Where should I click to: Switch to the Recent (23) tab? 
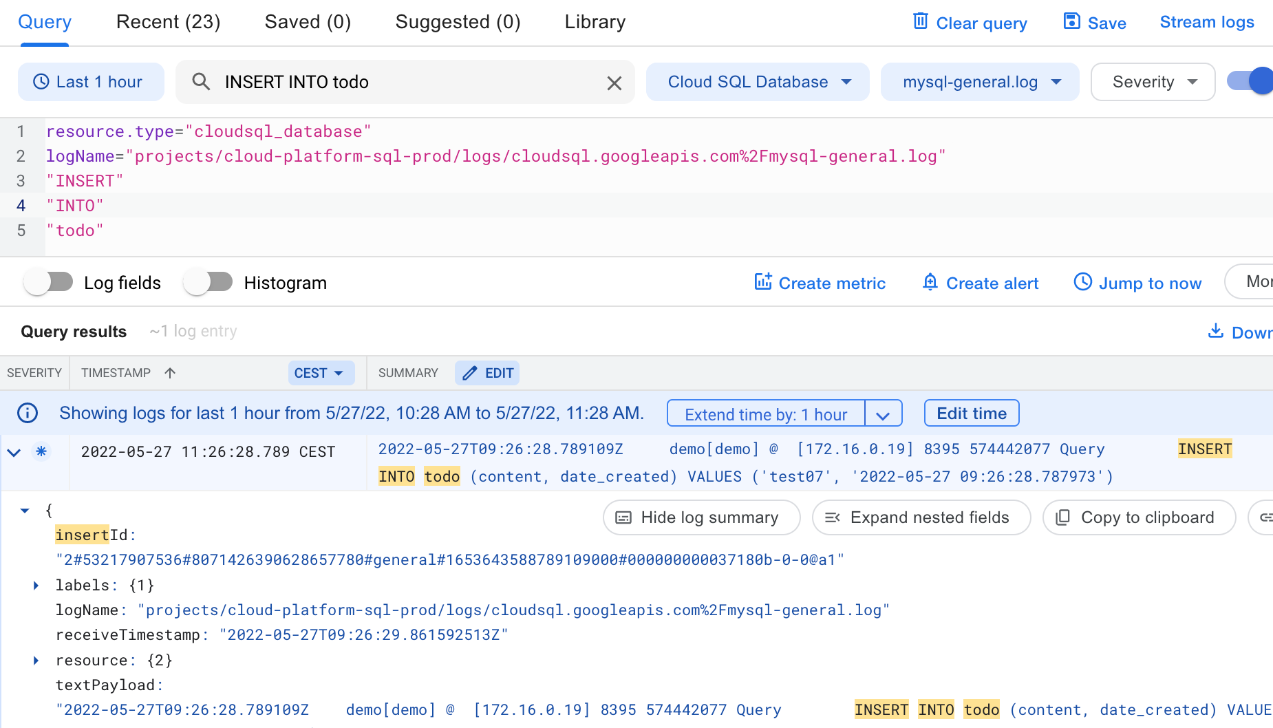[x=169, y=22]
